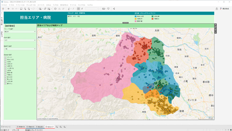Uncheck the second name in the 担当者 filter
Screen dimensions: 232x131
point(5,62)
